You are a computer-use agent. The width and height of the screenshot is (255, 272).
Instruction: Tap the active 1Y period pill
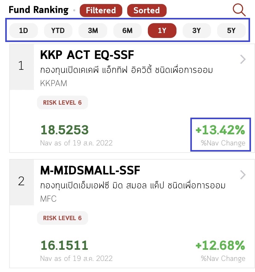click(162, 31)
